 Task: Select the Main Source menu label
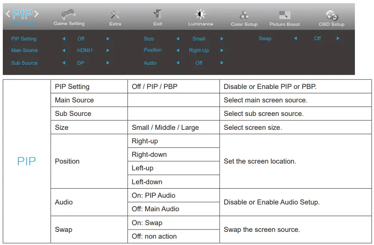coord(25,50)
